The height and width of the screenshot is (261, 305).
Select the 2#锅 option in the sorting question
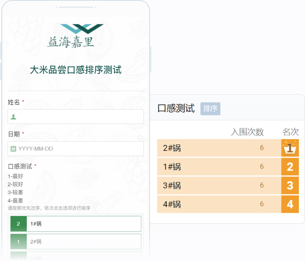83,241
